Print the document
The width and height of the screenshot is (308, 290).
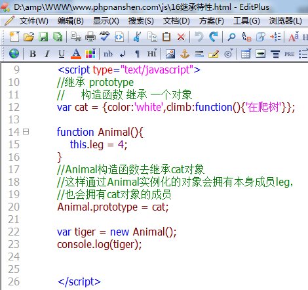click(90, 37)
